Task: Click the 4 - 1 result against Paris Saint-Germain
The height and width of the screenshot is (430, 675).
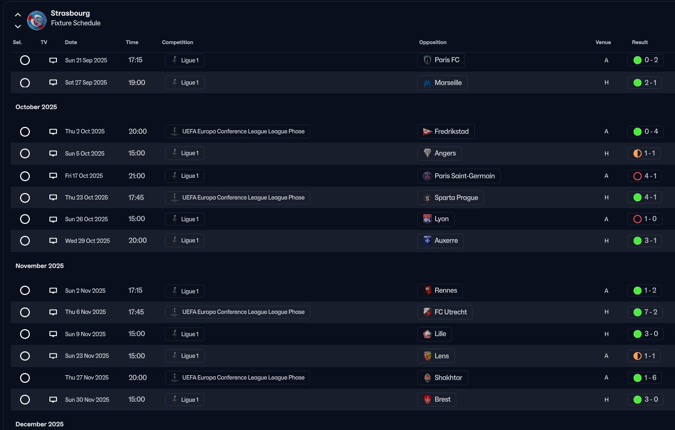Action: (x=645, y=176)
